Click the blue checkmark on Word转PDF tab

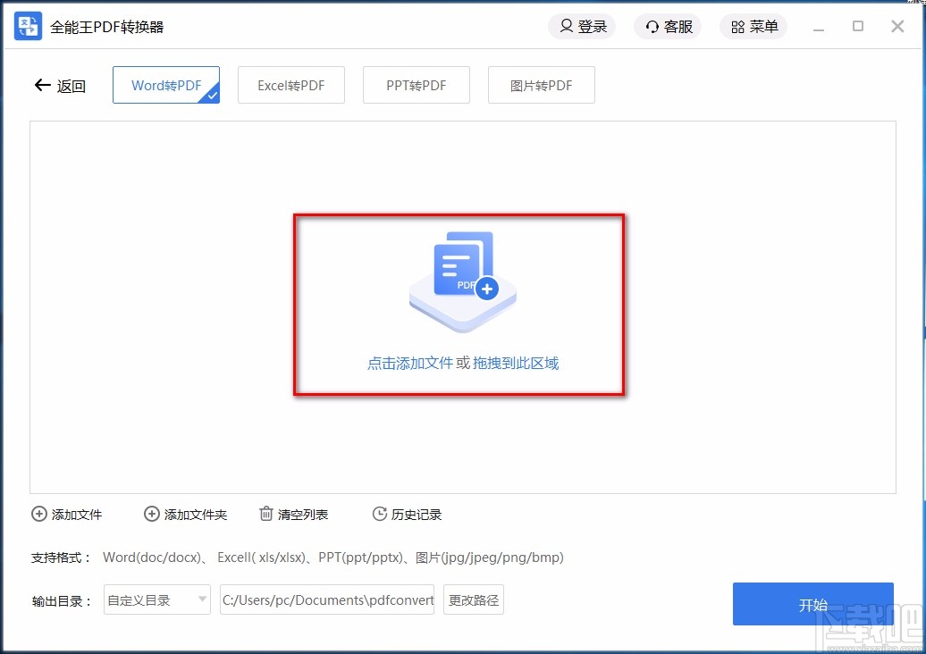213,94
